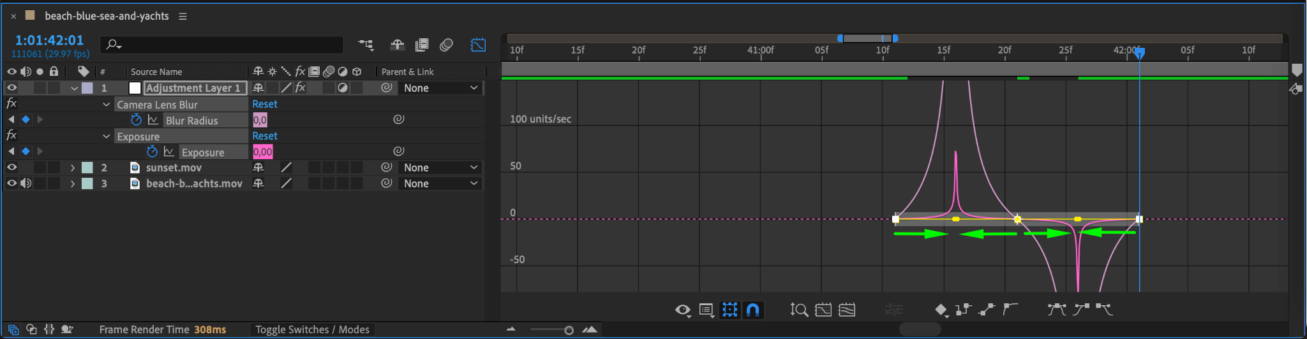
Task: Open the edit selected keyframes diamond menu
Action: coord(941,310)
